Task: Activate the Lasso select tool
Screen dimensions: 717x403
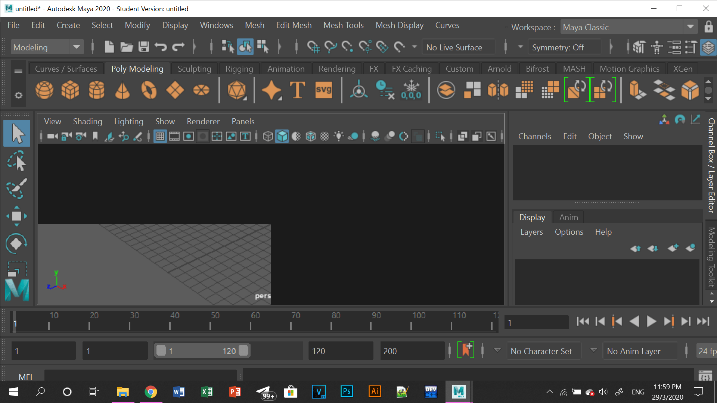Action: [x=16, y=162]
